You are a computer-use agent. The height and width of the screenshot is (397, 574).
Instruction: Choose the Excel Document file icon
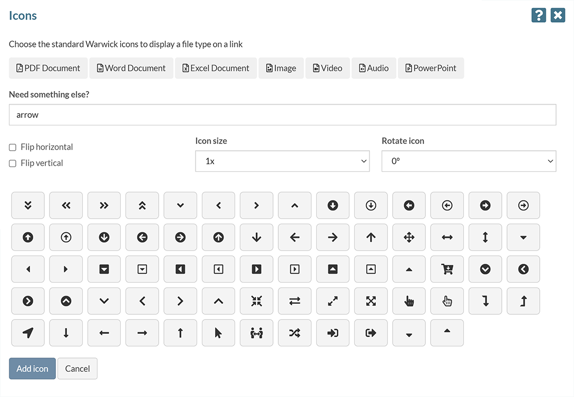click(x=216, y=68)
